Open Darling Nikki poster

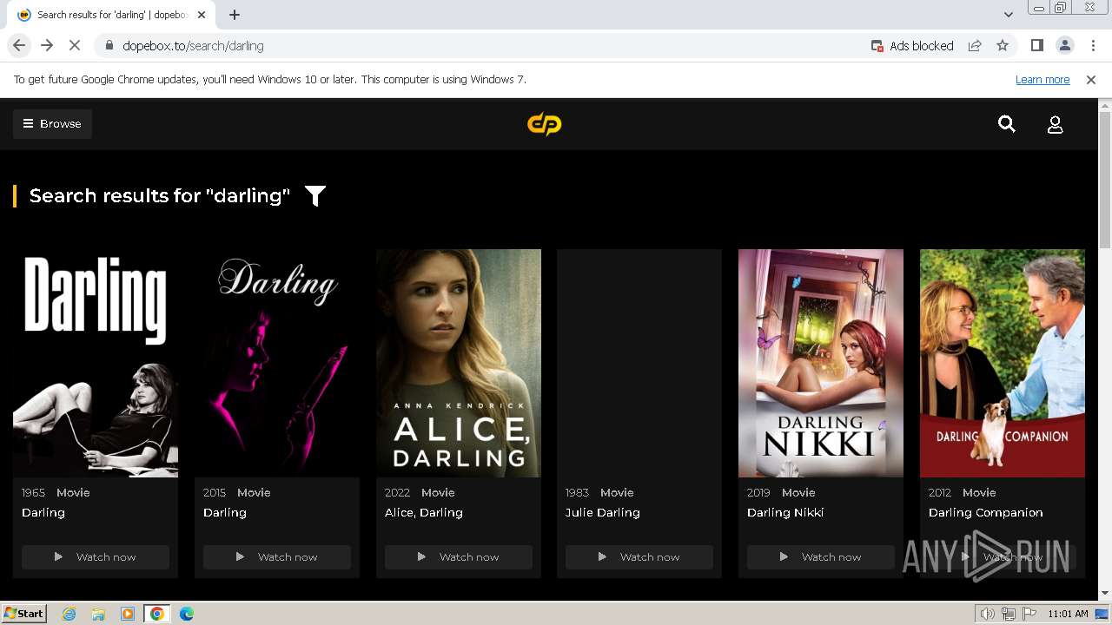point(821,363)
